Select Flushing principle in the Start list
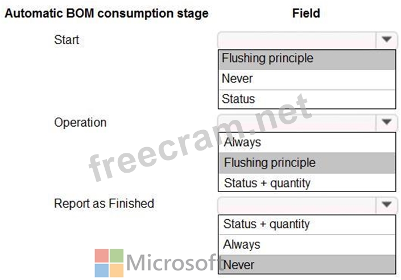 pyautogui.click(x=307, y=59)
